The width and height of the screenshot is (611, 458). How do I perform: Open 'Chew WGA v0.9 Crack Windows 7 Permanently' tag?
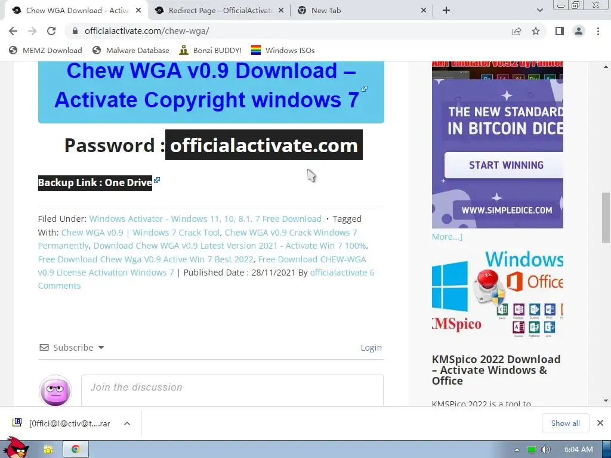[198, 239]
